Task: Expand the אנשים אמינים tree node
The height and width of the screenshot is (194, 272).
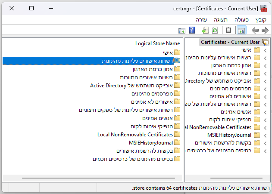Action: [265, 112]
